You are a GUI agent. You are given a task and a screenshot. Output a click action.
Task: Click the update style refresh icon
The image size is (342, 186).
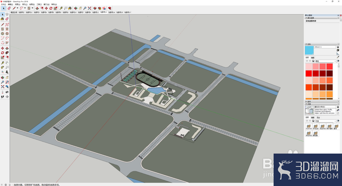click(x=338, y=113)
